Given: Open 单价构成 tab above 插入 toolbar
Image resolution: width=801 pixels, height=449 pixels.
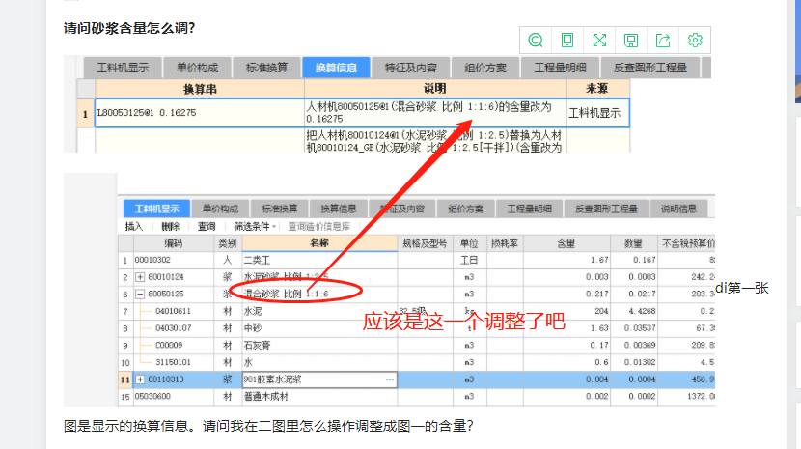Looking at the screenshot, I should [x=220, y=209].
